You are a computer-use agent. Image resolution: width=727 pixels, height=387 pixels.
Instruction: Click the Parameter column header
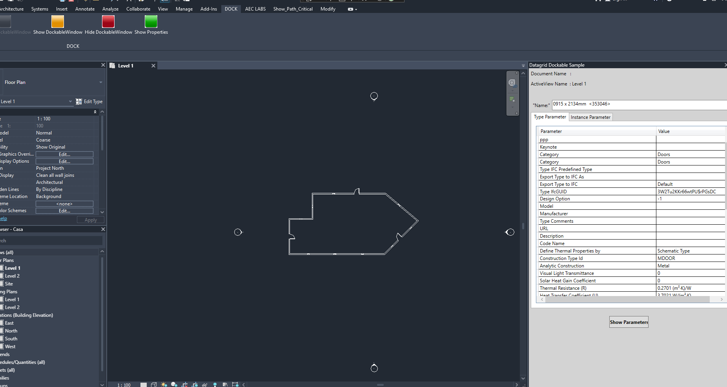[597, 131]
